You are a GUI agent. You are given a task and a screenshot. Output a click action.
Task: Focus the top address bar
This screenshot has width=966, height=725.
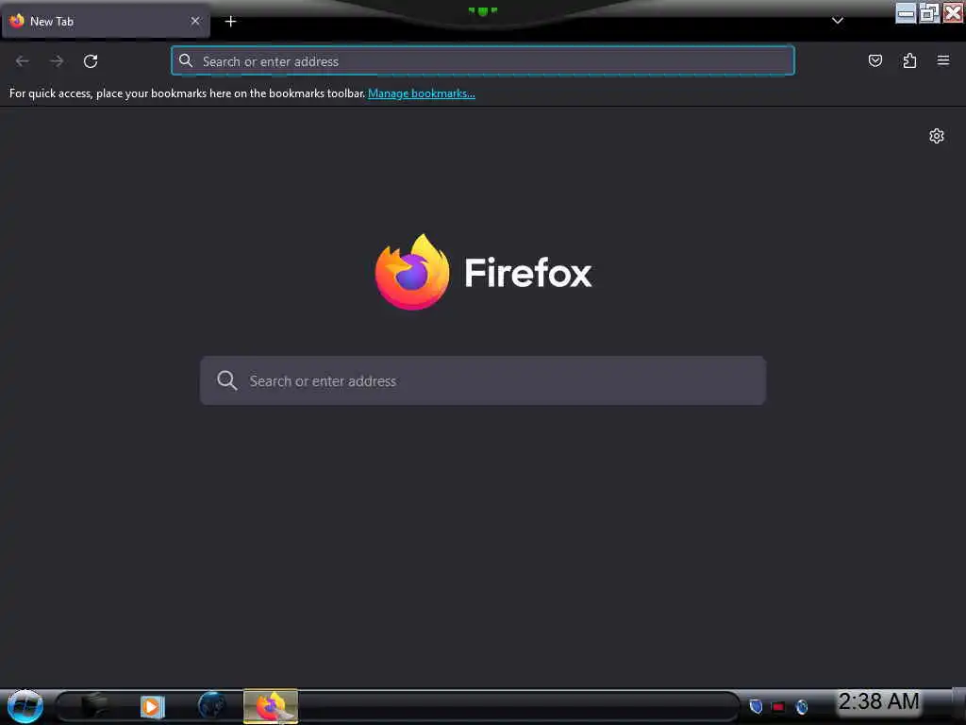coord(483,61)
